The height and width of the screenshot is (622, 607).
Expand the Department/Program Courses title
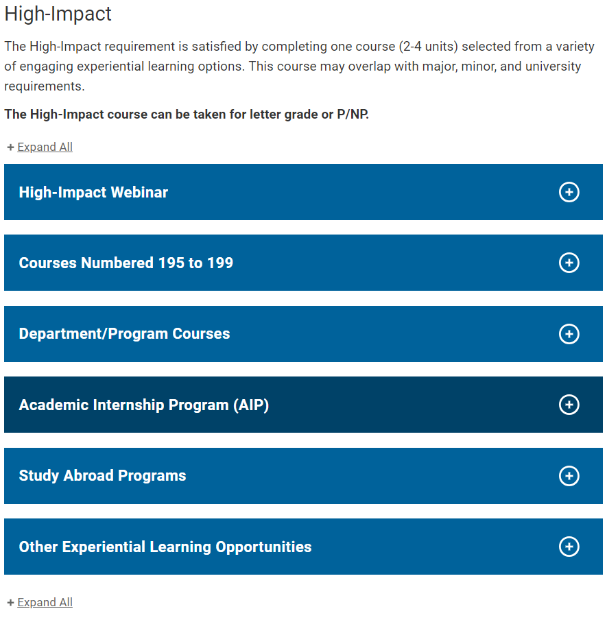124,334
